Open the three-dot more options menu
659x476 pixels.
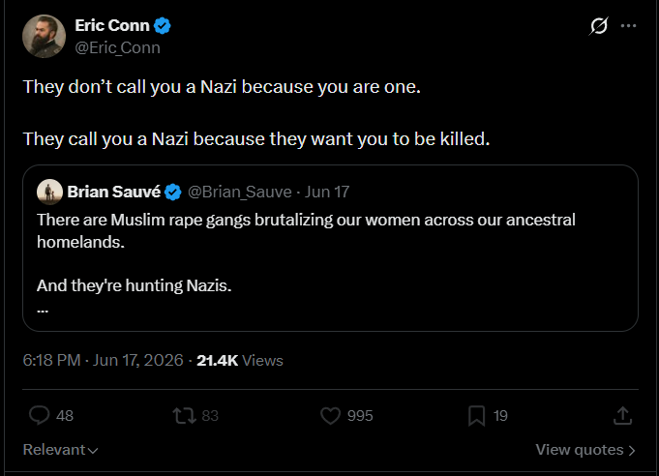[628, 26]
